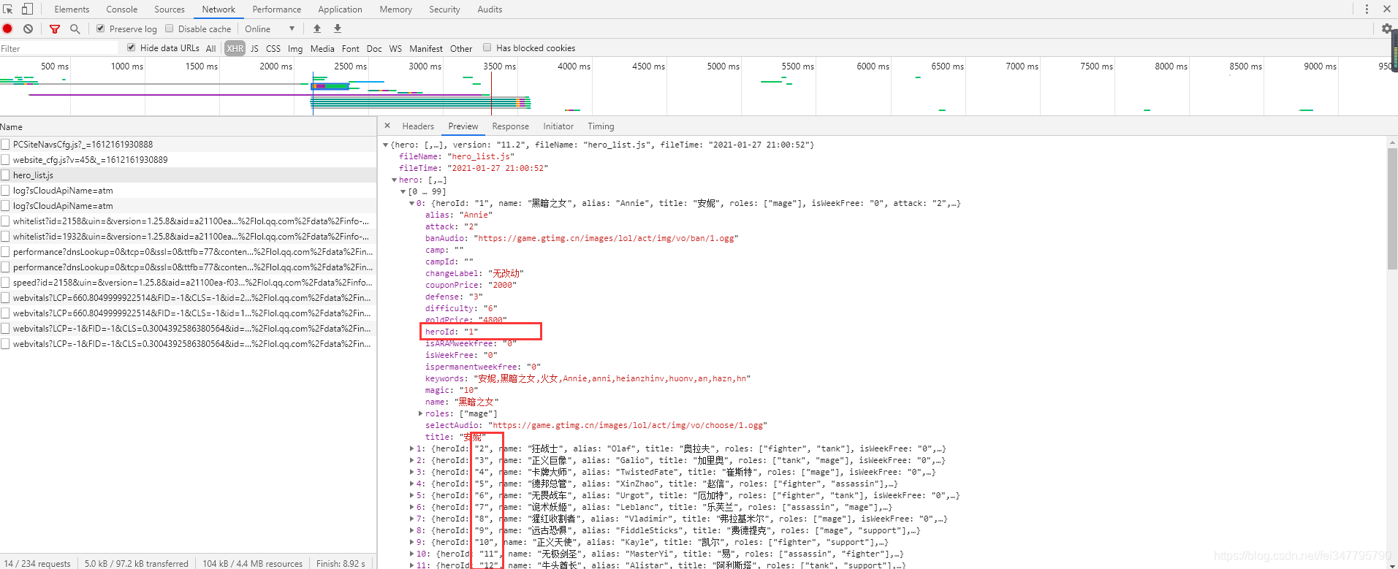The width and height of the screenshot is (1398, 569).
Task: Open the DevTools three-dot menu
Action: tap(1367, 9)
